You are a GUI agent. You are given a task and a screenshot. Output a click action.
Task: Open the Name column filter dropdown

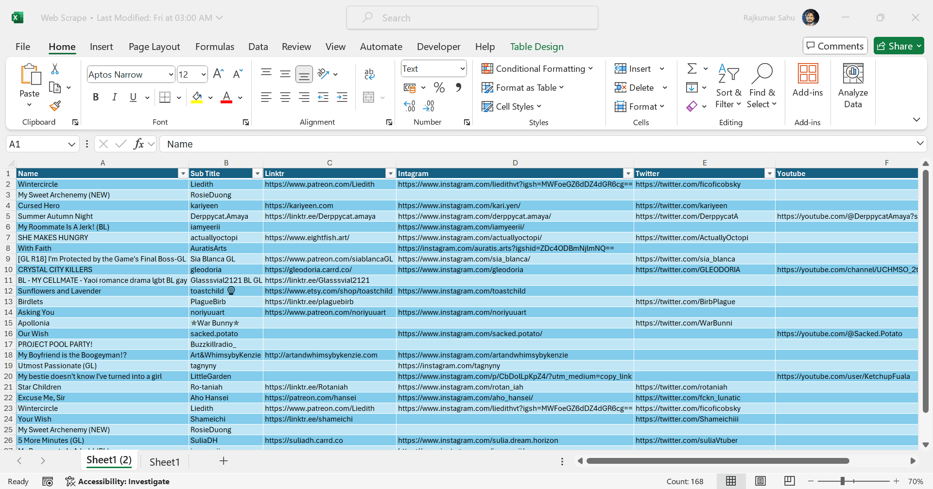[x=183, y=174]
